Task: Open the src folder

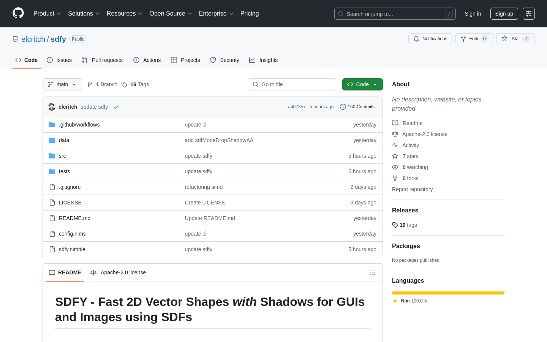Action: tap(62, 156)
